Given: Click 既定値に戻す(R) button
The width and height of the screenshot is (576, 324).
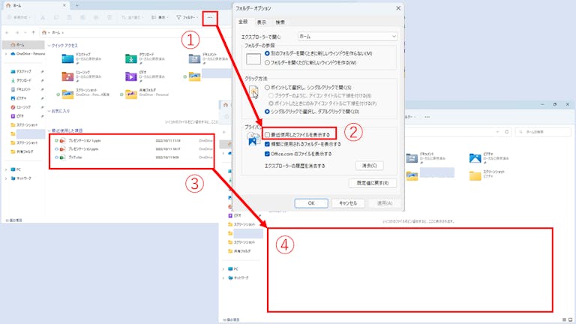Looking at the screenshot, I should 373,183.
